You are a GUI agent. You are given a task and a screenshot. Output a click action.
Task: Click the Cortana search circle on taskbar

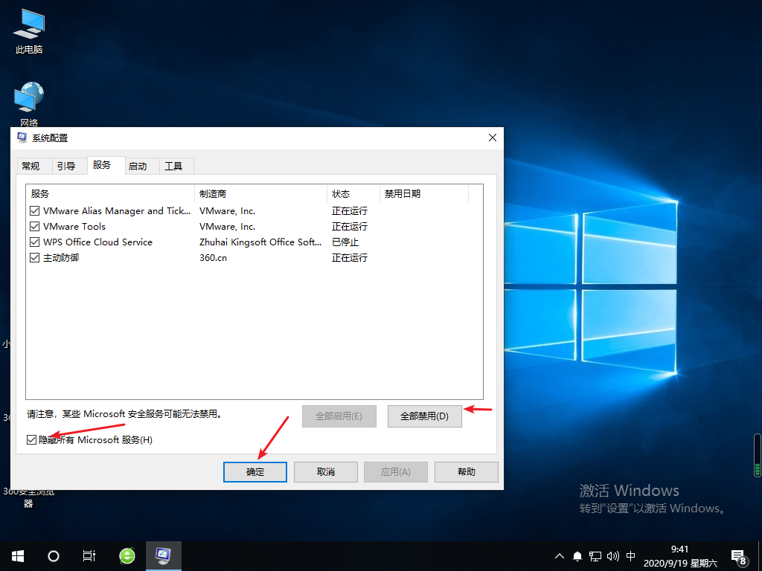pos(53,555)
